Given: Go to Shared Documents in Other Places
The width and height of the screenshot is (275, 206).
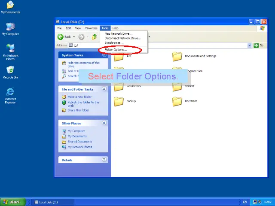Looking at the screenshot, I should [80, 142].
